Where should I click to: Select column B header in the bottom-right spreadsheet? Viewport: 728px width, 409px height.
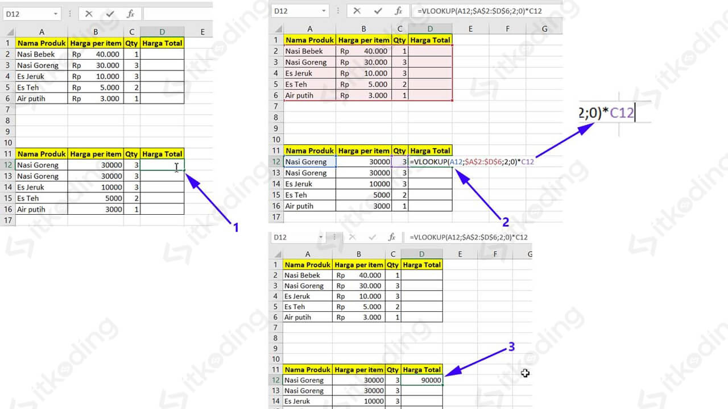(x=358, y=254)
